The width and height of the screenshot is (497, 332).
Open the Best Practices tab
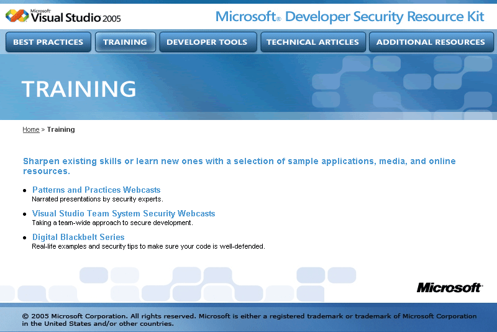[x=48, y=42]
